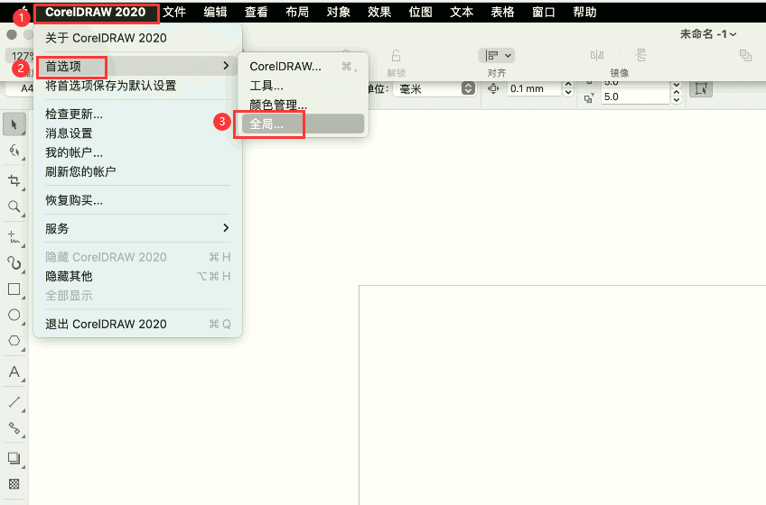Choose 检查更新... from the app menu
This screenshot has height=505, width=766.
click(x=74, y=114)
